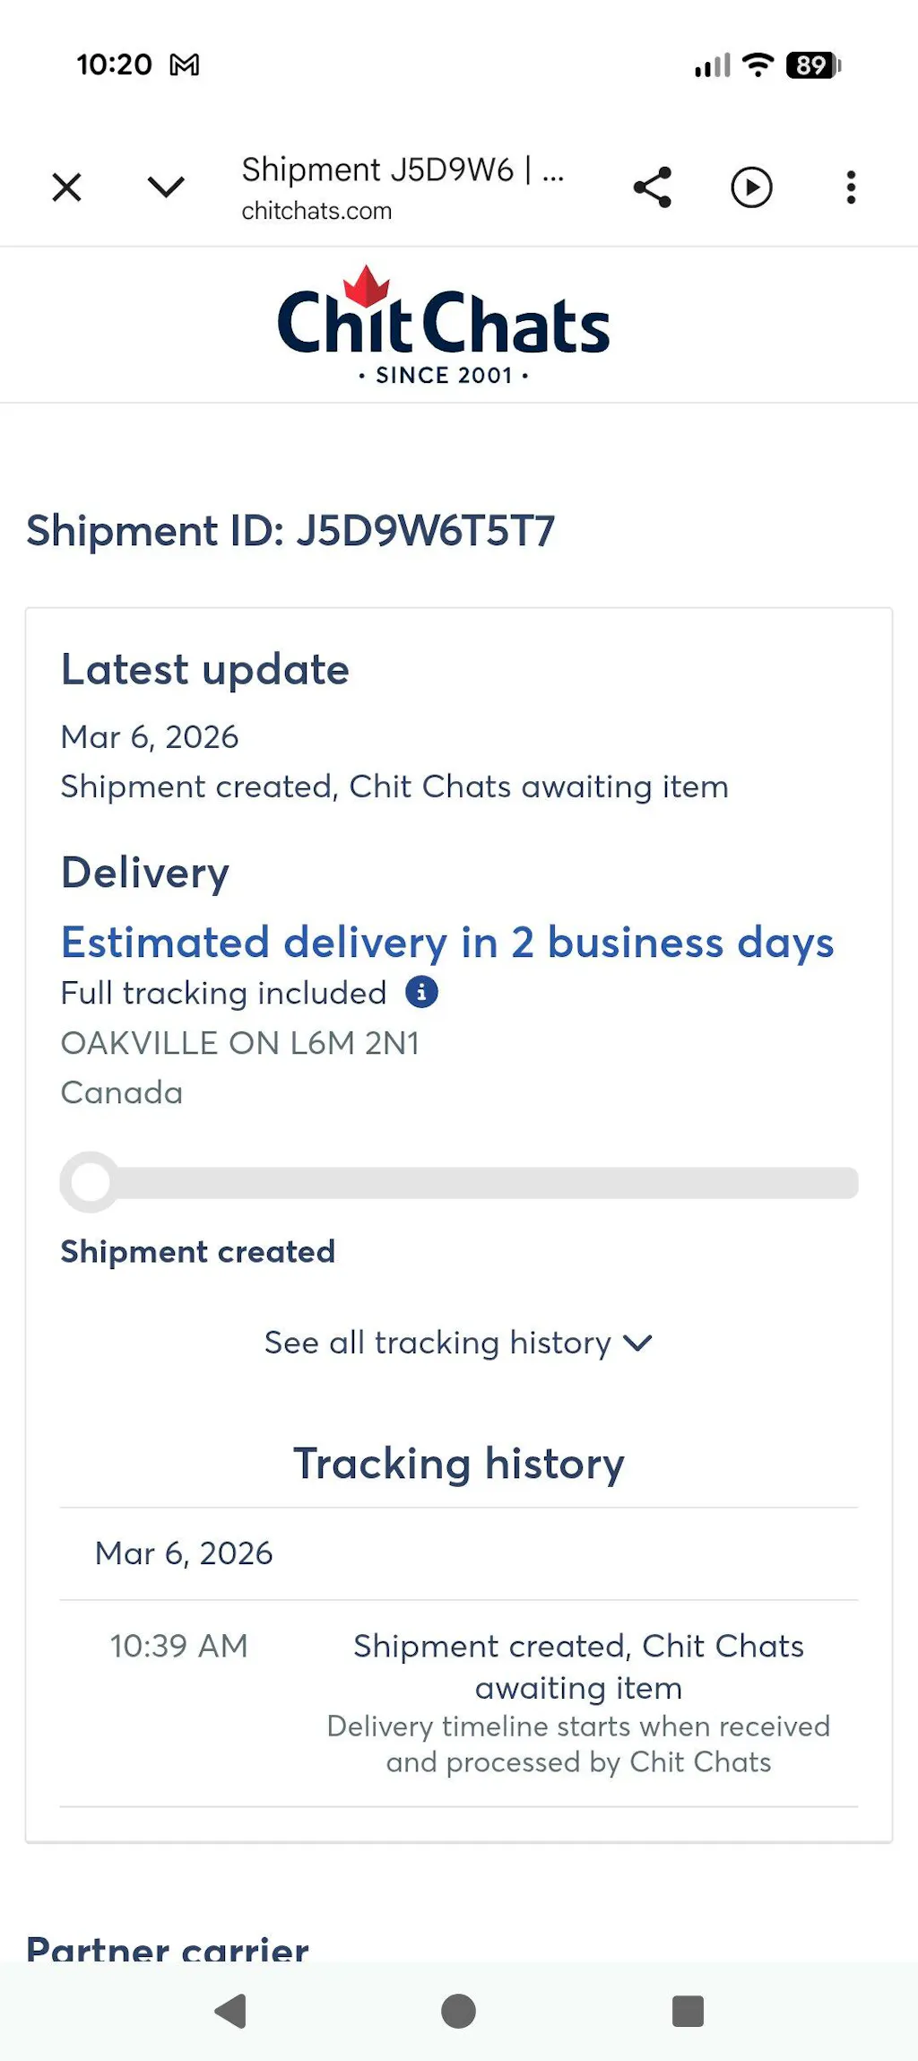Image resolution: width=918 pixels, height=2061 pixels.
Task: Open the three-dot overflow menu
Action: tap(851, 187)
